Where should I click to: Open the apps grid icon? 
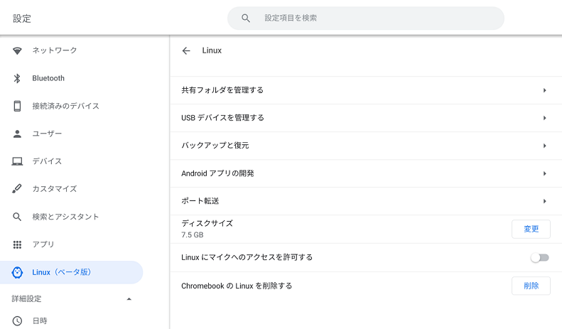(x=17, y=244)
